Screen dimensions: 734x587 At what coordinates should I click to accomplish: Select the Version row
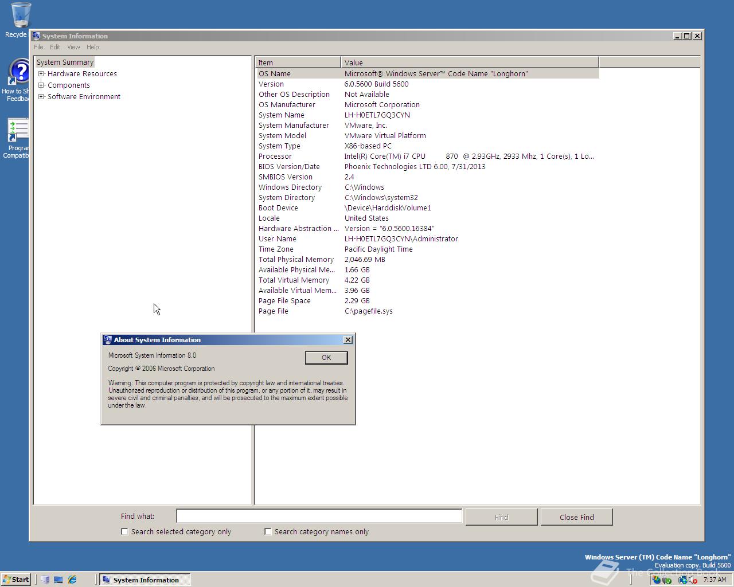point(427,84)
